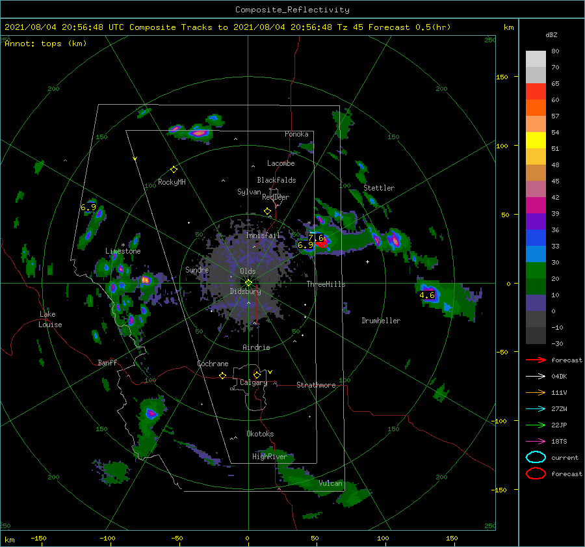Click the Sylvan label
The width and height of the screenshot is (585, 547).
[249, 192]
